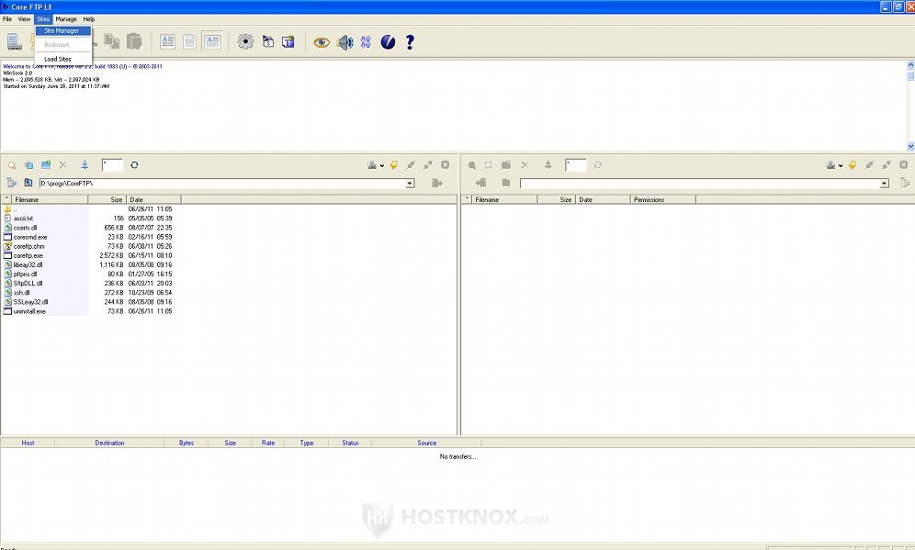Toggle the eye view icon
This screenshot has height=550, width=915.
pos(322,42)
